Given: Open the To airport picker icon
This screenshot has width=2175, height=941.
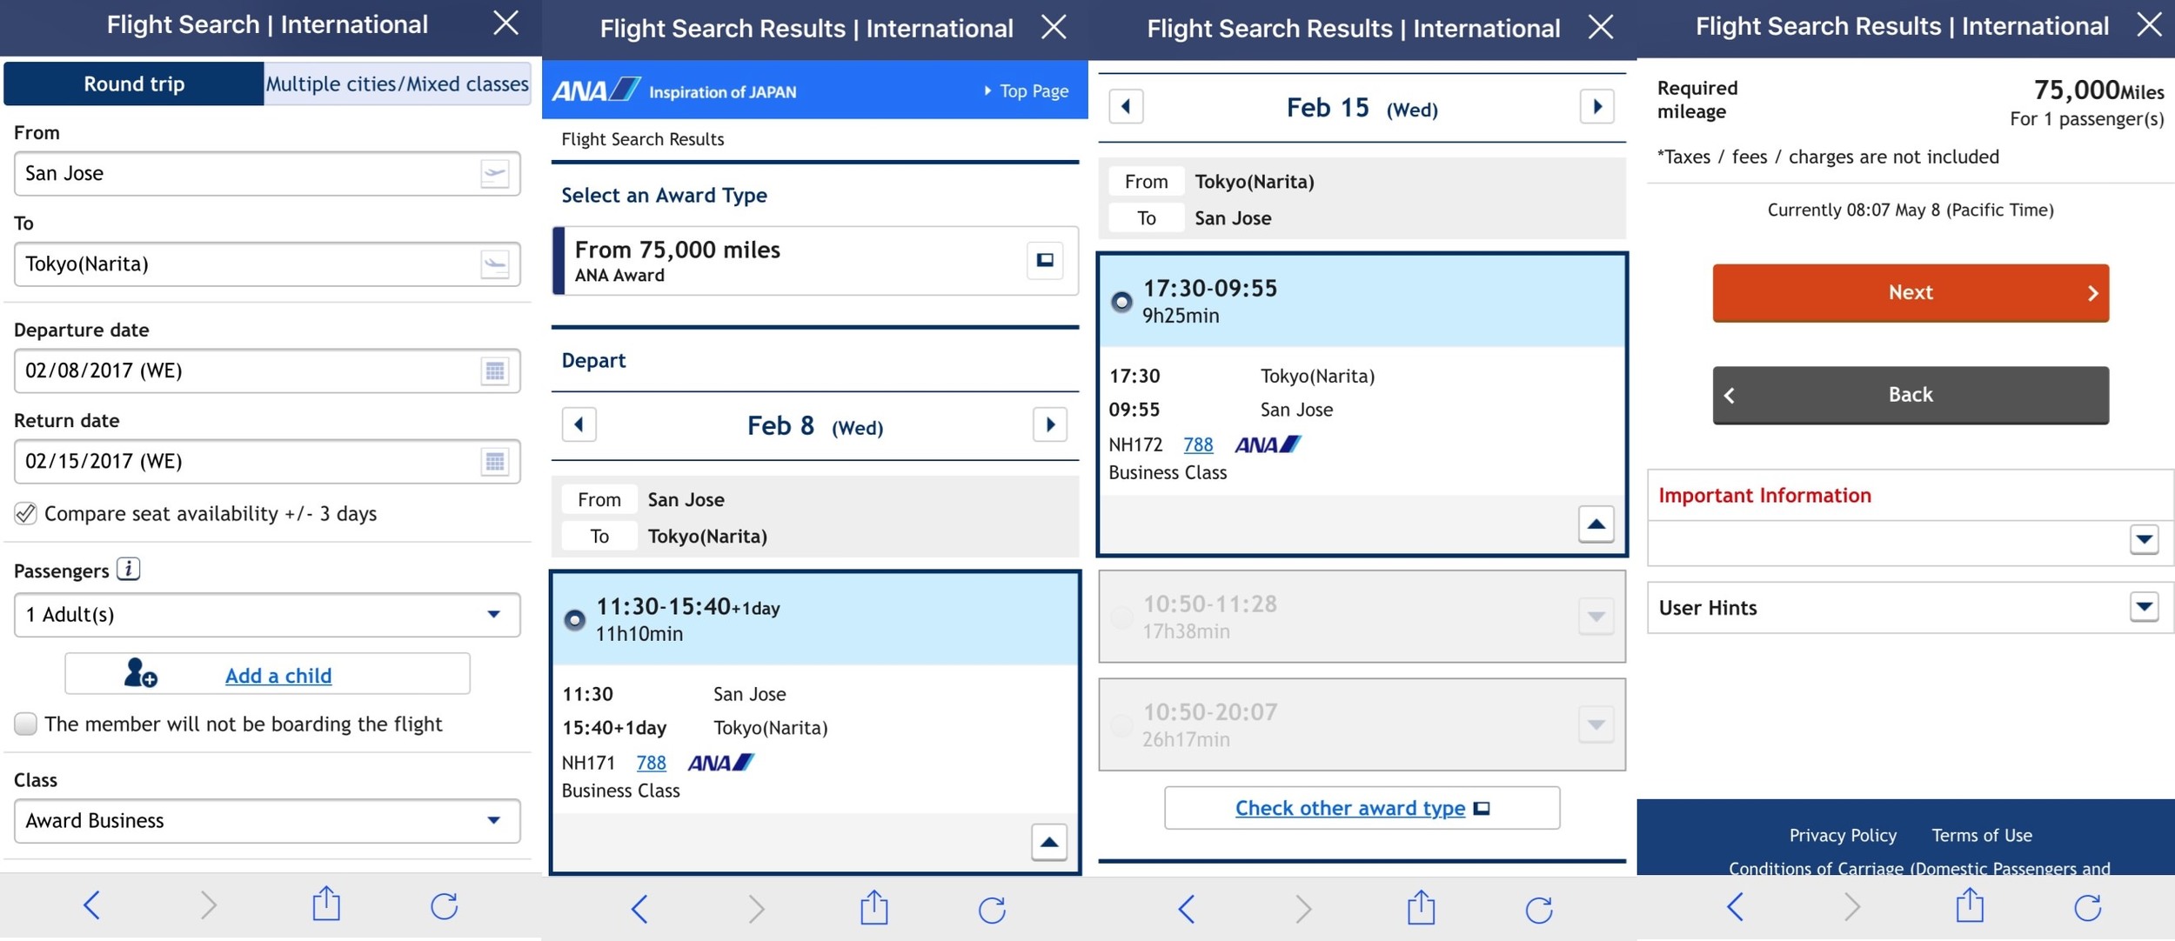Looking at the screenshot, I should 495,264.
